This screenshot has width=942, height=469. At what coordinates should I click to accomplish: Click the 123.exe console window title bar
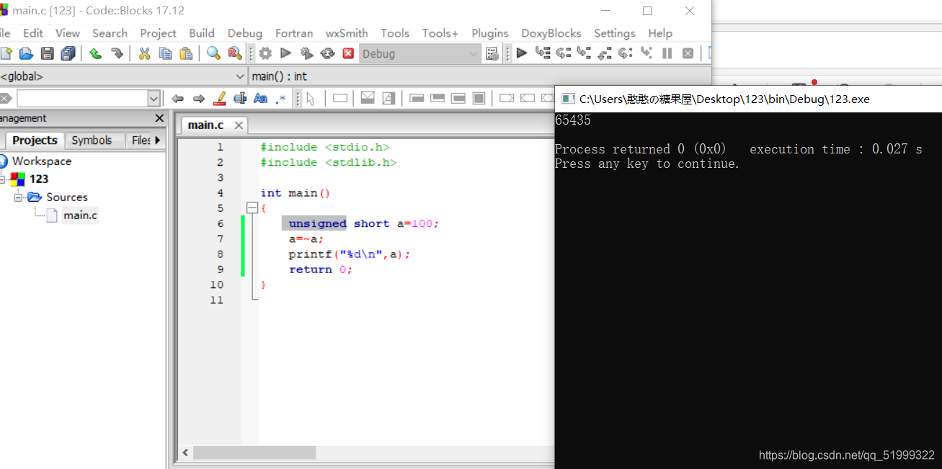tap(748, 99)
